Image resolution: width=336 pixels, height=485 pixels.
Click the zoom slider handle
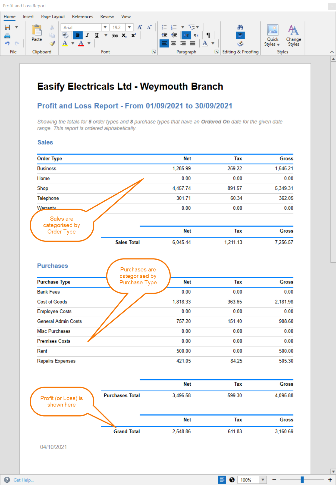(x=302, y=480)
